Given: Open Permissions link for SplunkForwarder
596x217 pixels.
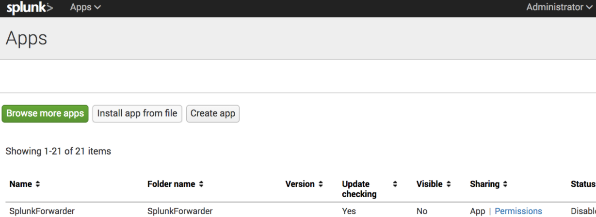Looking at the screenshot, I should pyautogui.click(x=518, y=211).
